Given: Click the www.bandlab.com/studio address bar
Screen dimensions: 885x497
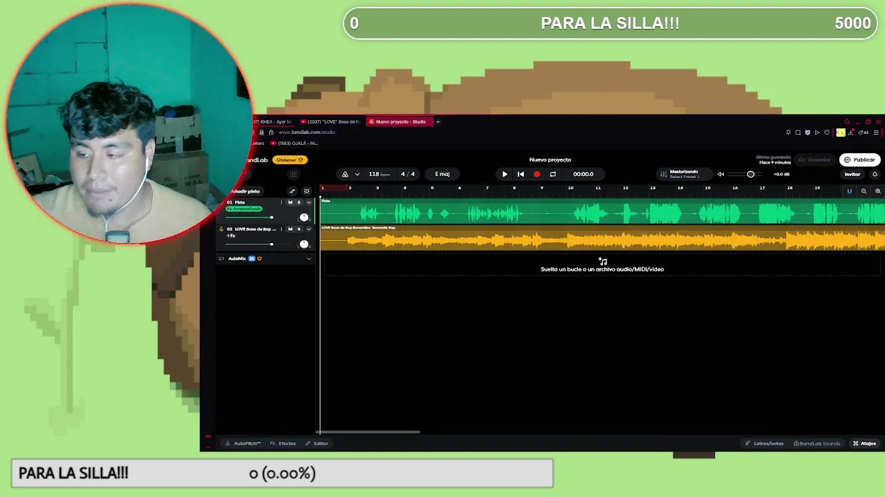Looking at the screenshot, I should (307, 132).
